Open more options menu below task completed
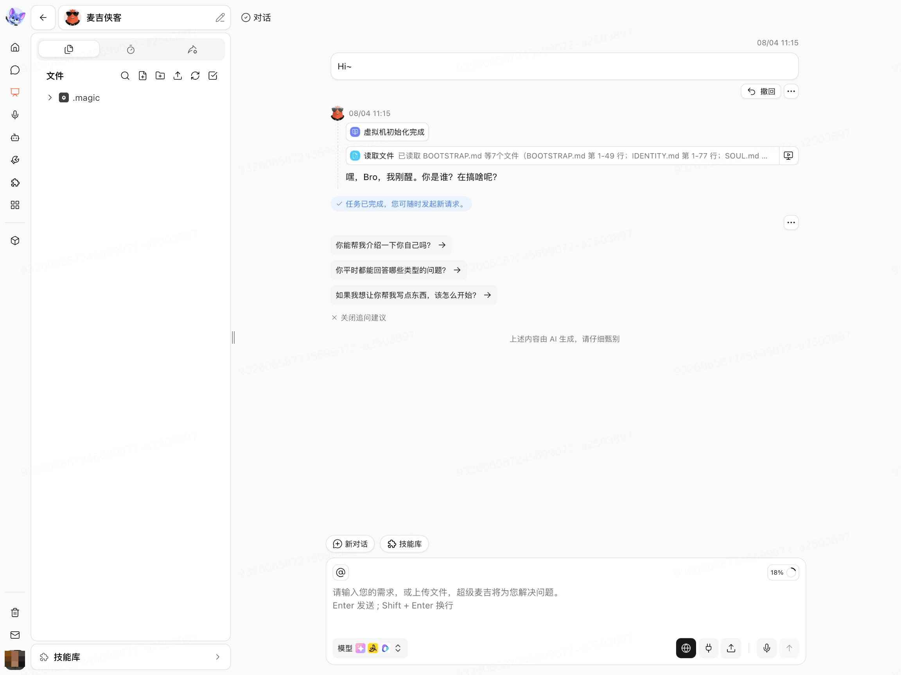Viewport: 901px width, 675px height. pos(791,223)
